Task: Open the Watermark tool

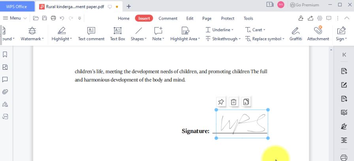Action: click(x=32, y=34)
